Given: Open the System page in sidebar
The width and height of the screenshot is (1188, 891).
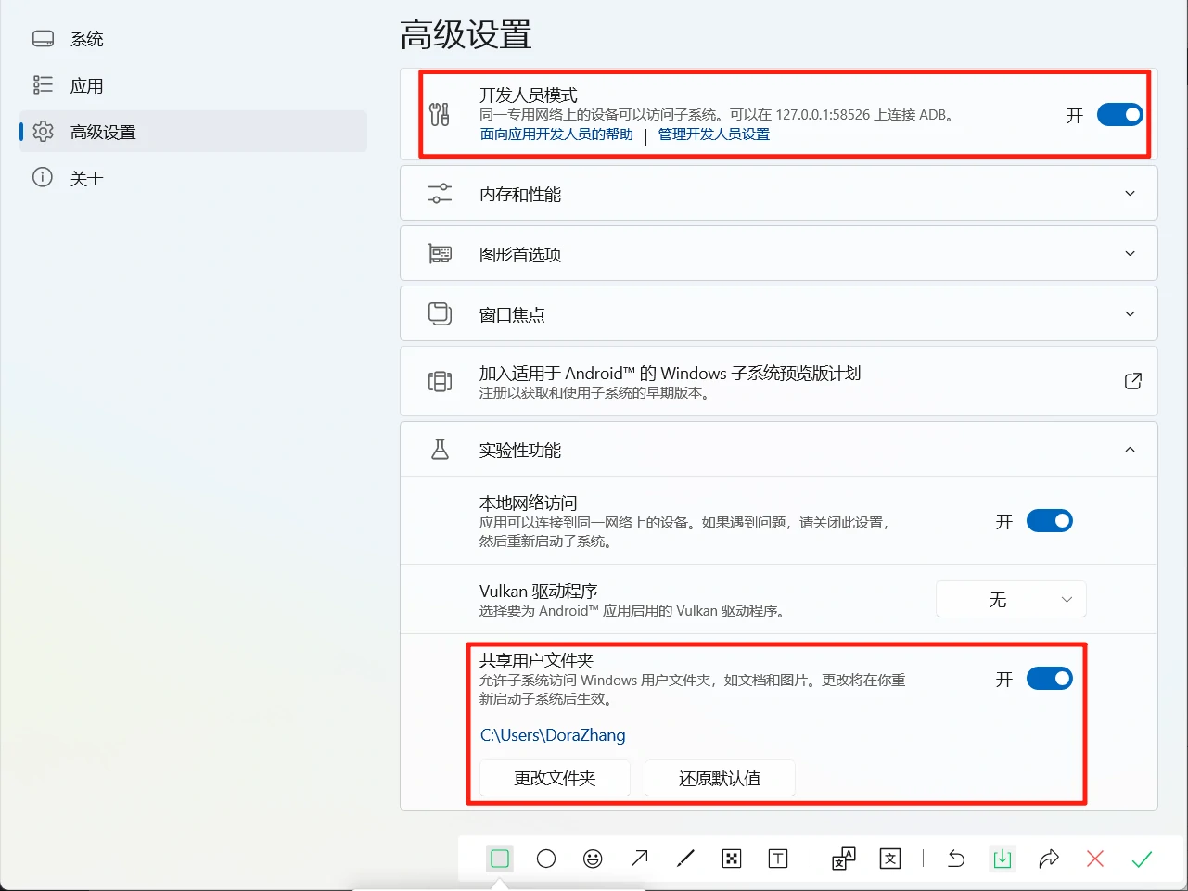Looking at the screenshot, I should (x=87, y=39).
